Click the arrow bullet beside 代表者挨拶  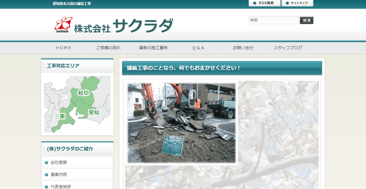coord(46,186)
